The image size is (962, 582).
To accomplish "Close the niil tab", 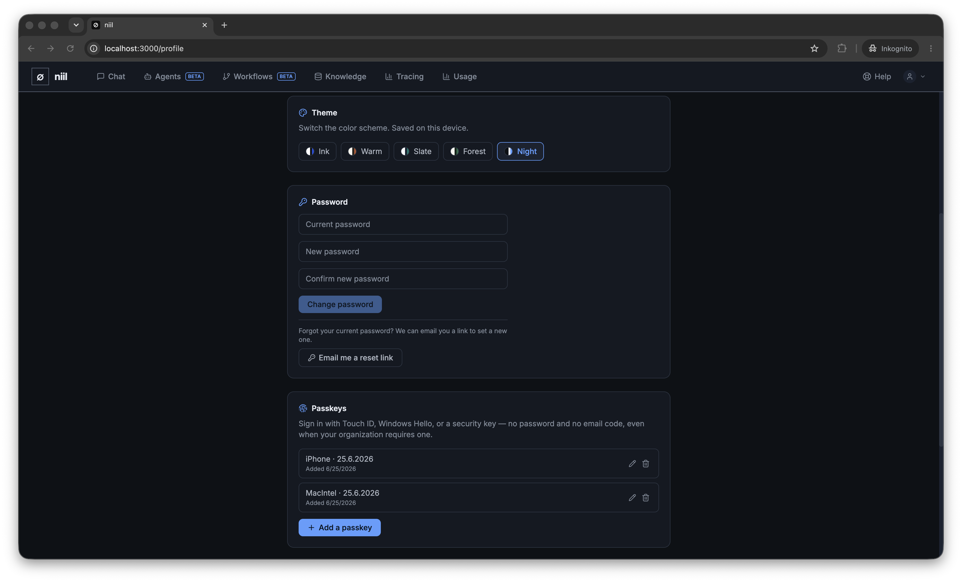I will (205, 25).
